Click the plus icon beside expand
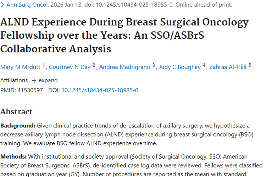Viewport: 266px width, 177px height. coord(34,80)
